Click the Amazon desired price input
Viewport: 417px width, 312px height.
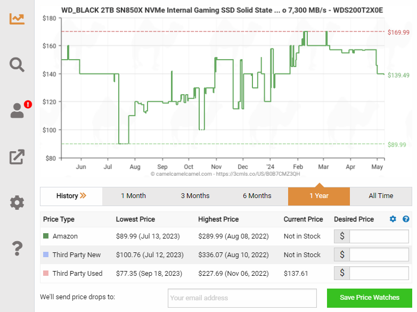pos(379,236)
